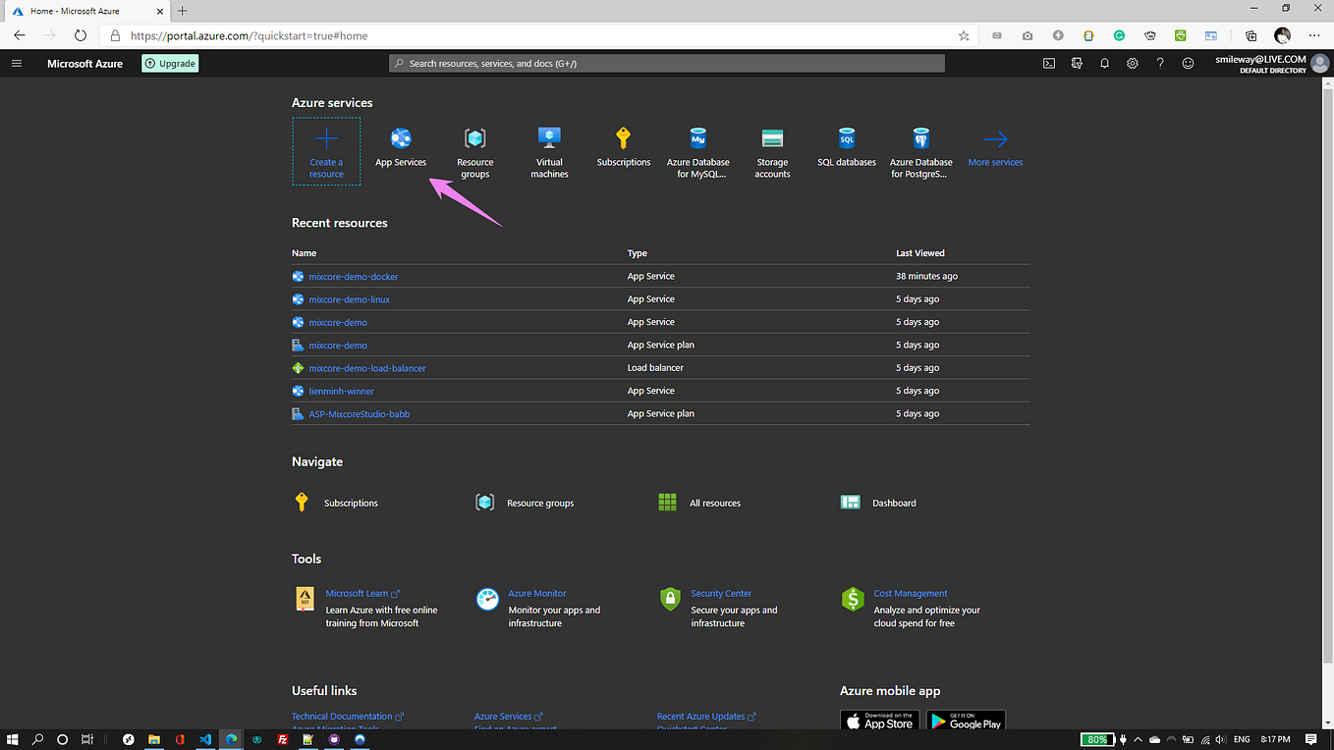The image size is (1334, 750).
Task: Expand the portal sidebar hamburger menu
Action: 16,63
